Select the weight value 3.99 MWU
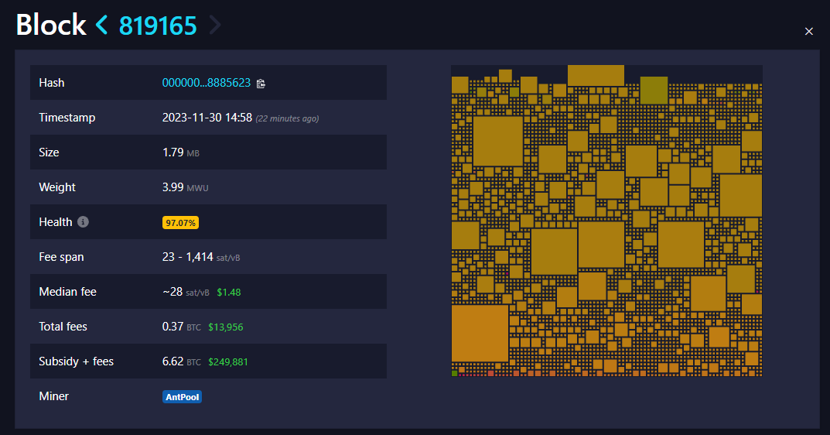830x435 pixels. tap(186, 187)
